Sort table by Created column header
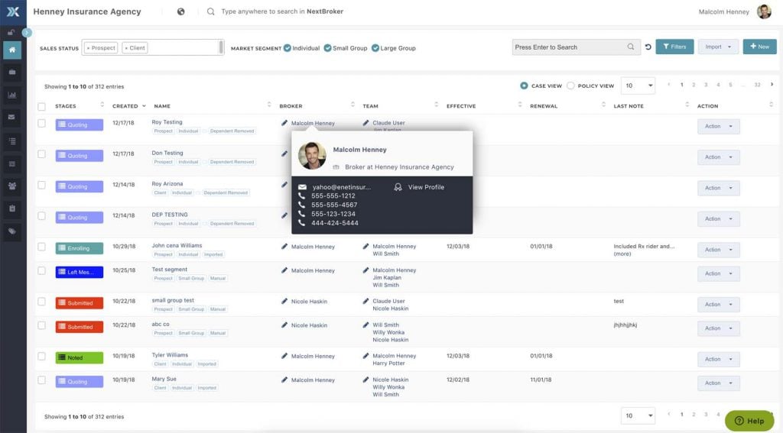 click(126, 106)
